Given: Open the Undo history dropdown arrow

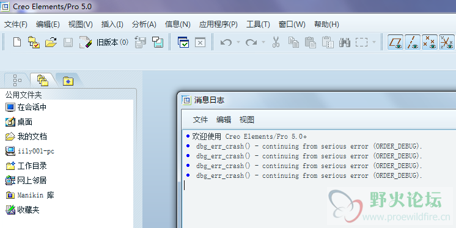Looking at the screenshot, I should (x=238, y=42).
